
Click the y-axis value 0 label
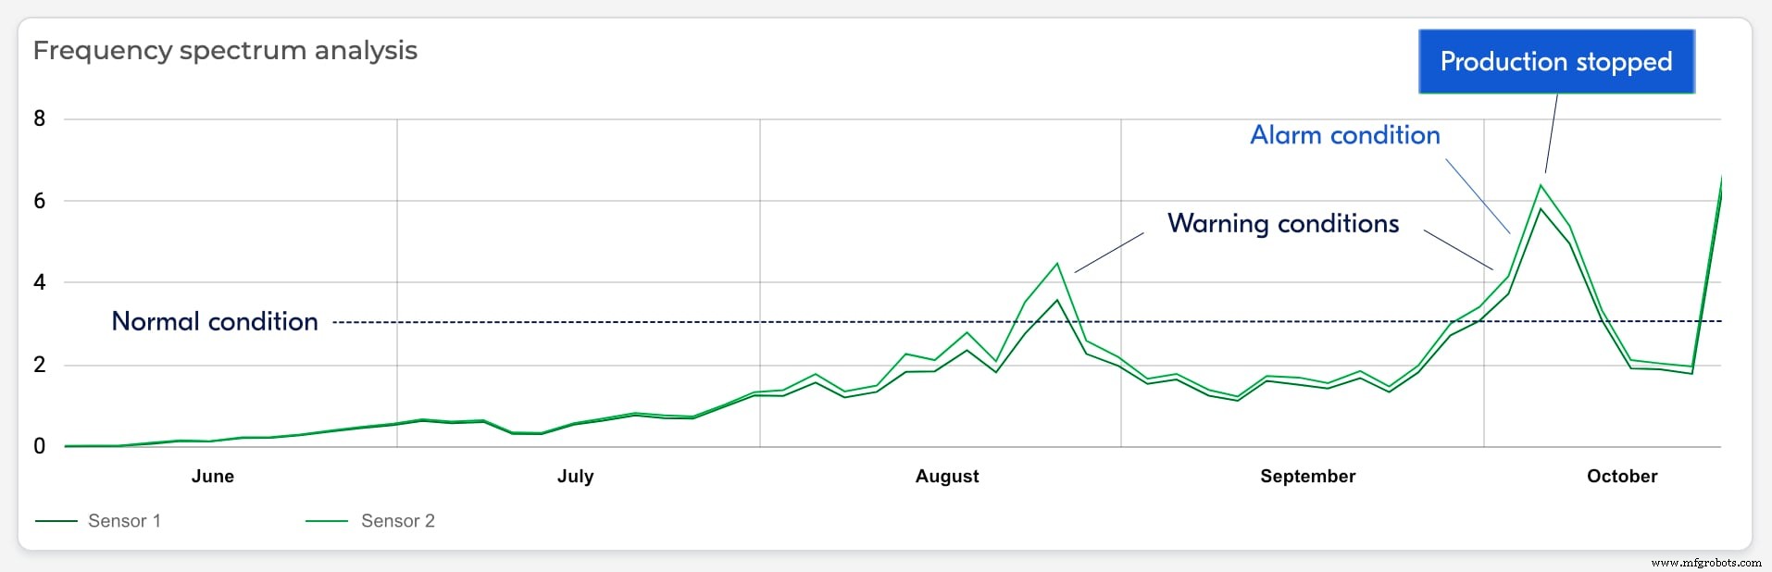(x=39, y=446)
